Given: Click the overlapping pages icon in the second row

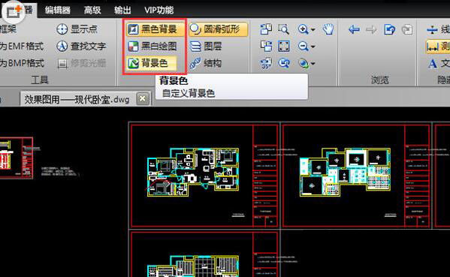Looking at the screenshot, I should coord(266,47).
